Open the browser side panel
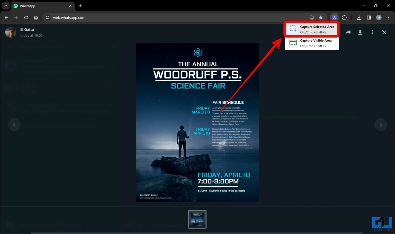395x234 pixels. 369,17
